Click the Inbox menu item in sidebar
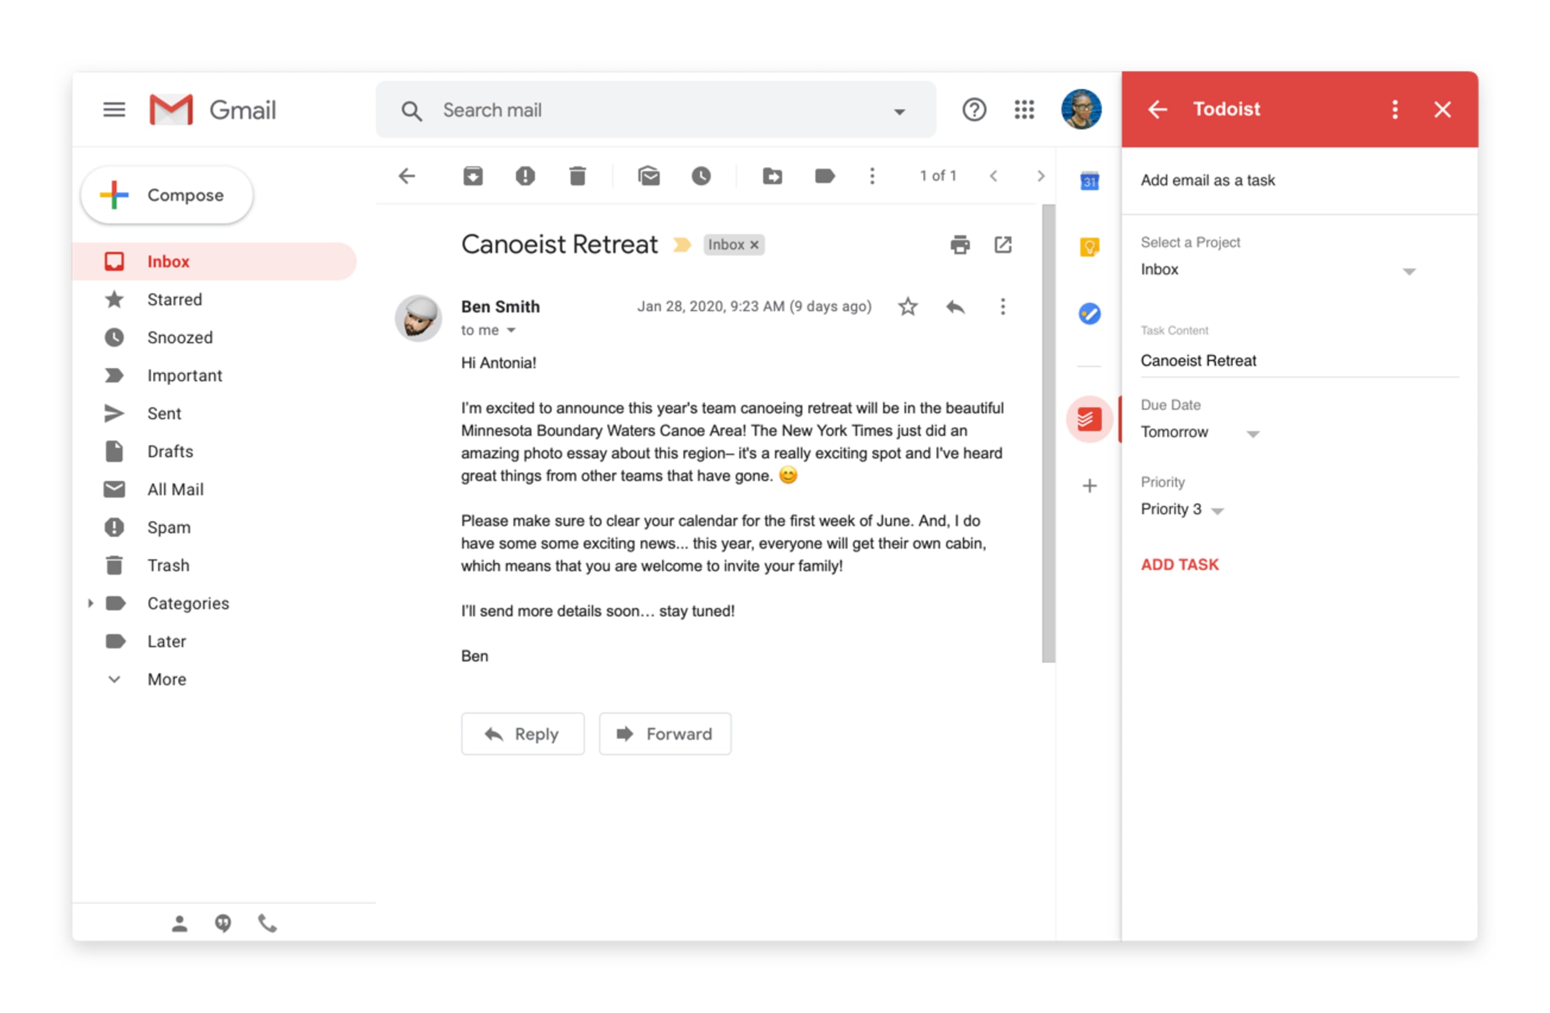 coord(167,260)
